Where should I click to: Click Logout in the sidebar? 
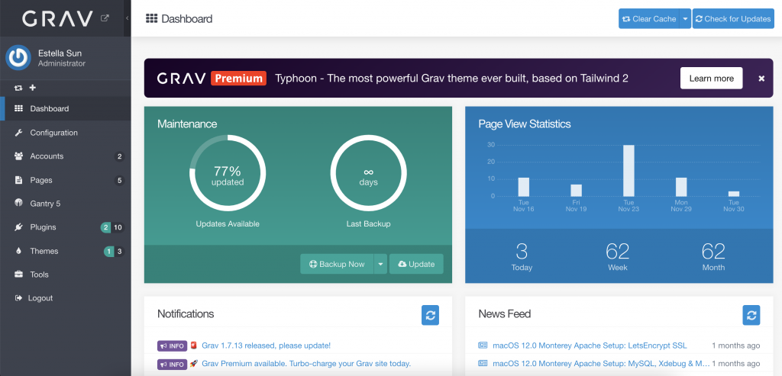coord(66,297)
